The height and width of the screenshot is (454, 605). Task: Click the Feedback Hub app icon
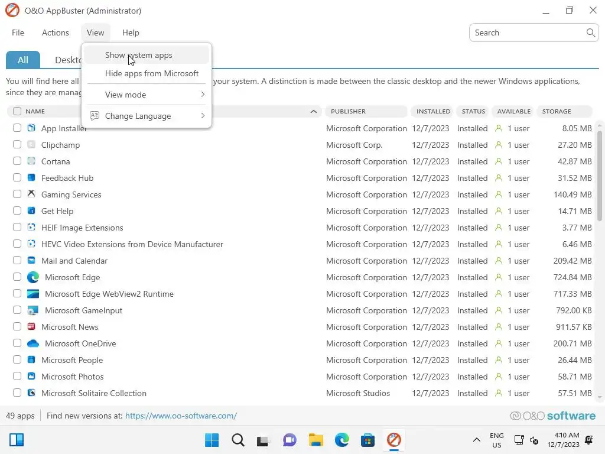click(31, 177)
